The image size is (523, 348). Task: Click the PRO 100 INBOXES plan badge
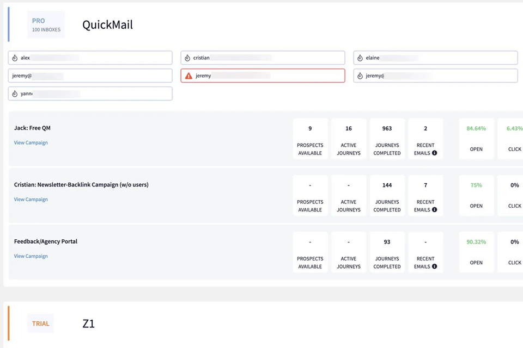[46, 24]
